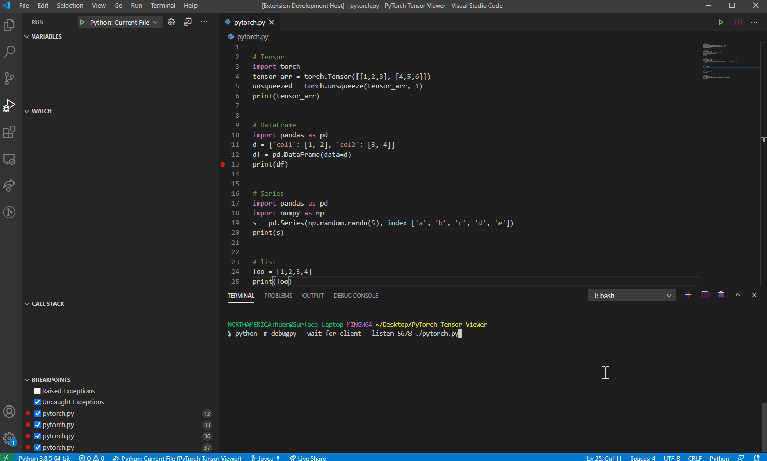
Task: Open the Terminal menu
Action: (163, 5)
